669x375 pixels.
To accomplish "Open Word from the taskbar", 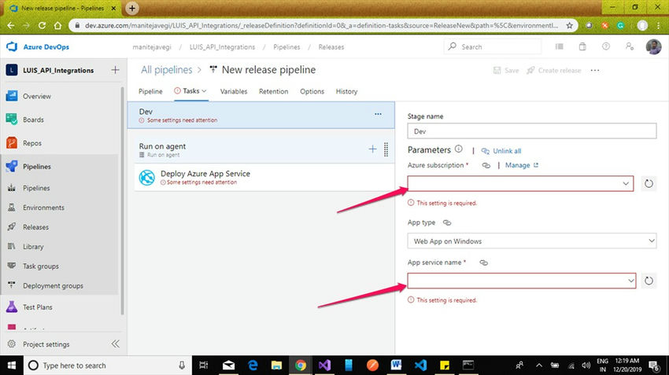I will tap(397, 366).
